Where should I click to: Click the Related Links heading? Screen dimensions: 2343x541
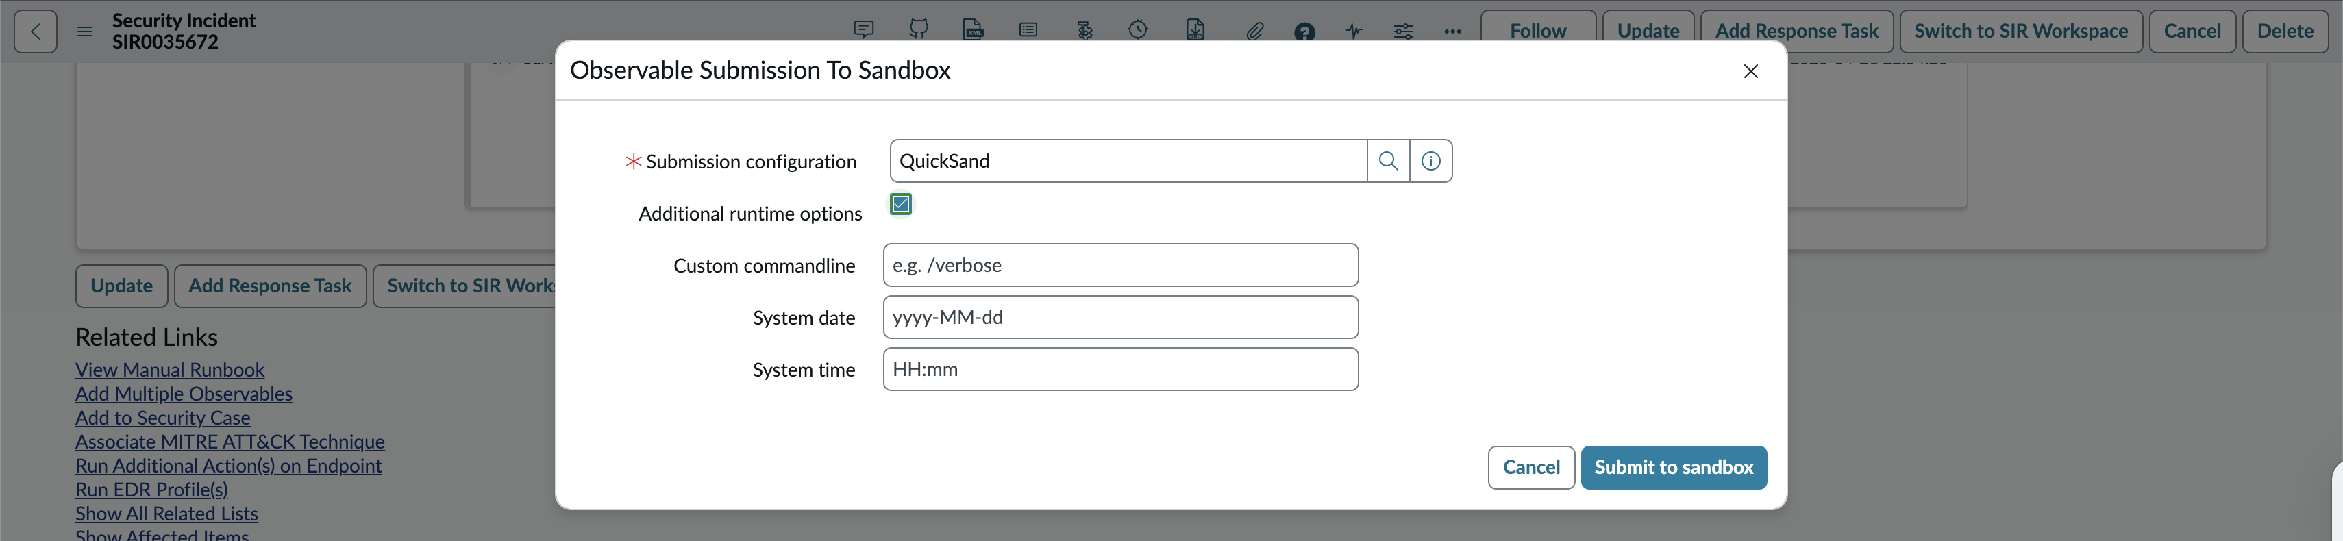tap(147, 338)
